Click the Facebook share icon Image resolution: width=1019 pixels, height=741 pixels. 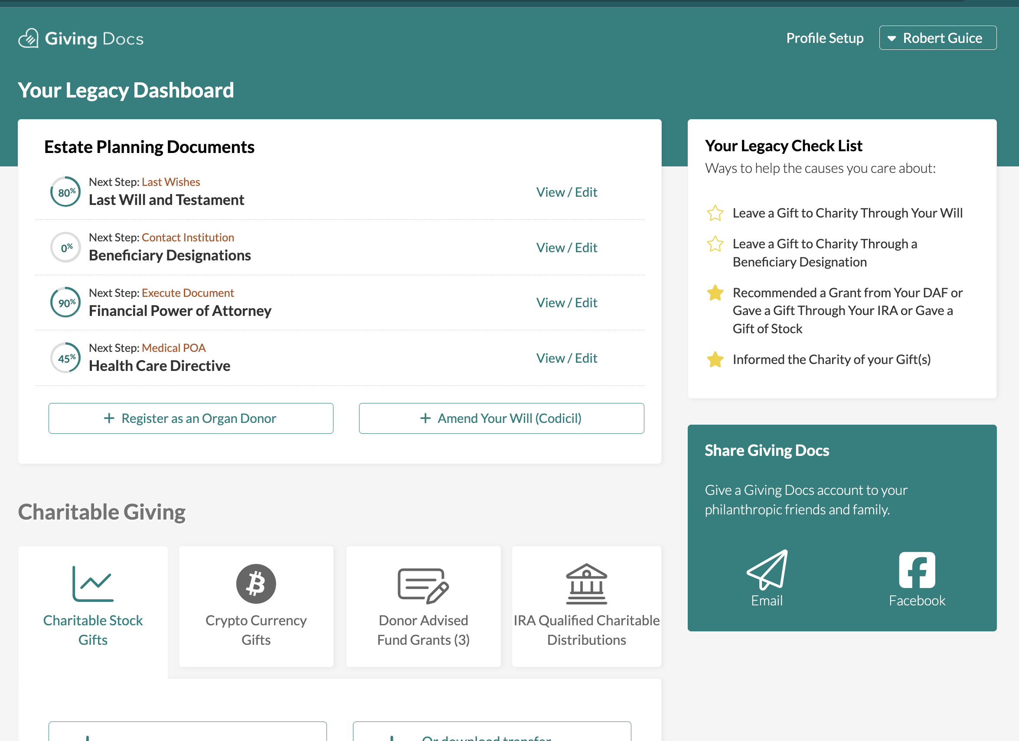pos(917,569)
